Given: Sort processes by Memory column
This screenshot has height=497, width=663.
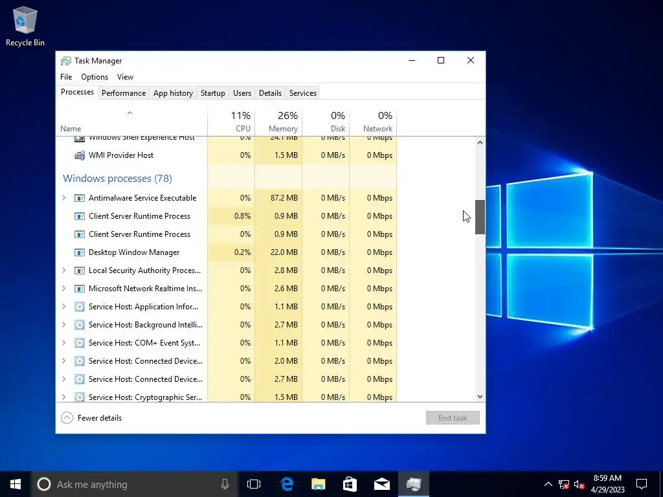Looking at the screenshot, I should 278,122.
